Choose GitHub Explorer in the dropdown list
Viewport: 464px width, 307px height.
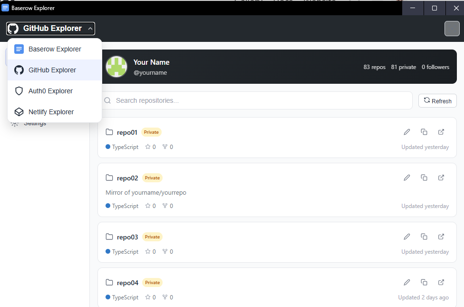52,70
